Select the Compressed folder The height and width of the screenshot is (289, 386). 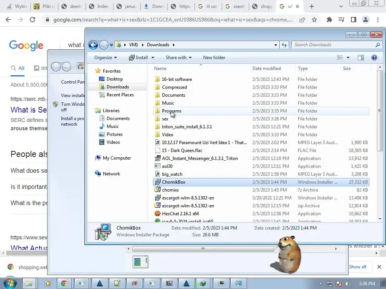click(x=174, y=87)
